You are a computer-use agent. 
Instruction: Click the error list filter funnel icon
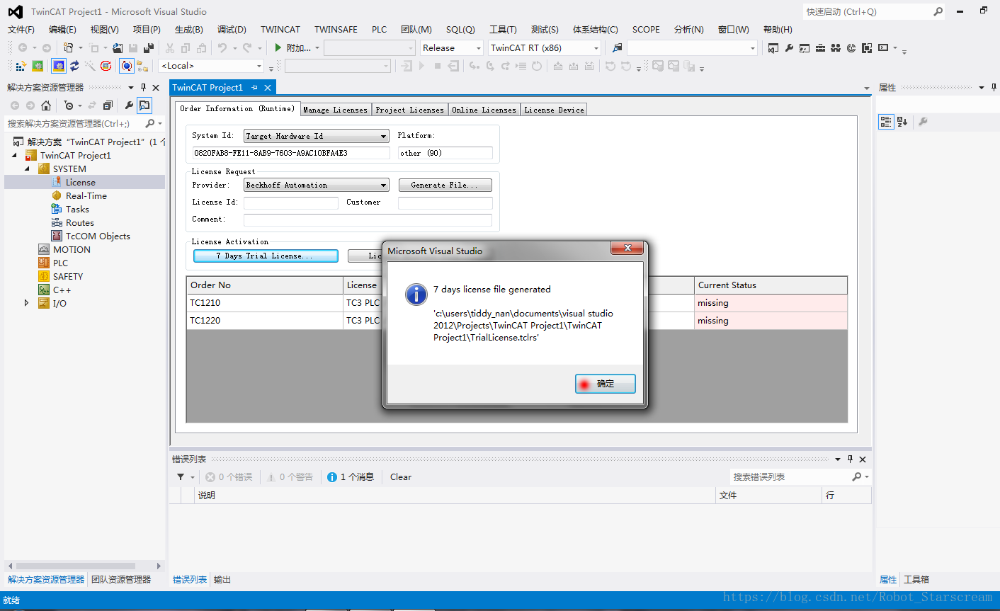(x=181, y=476)
